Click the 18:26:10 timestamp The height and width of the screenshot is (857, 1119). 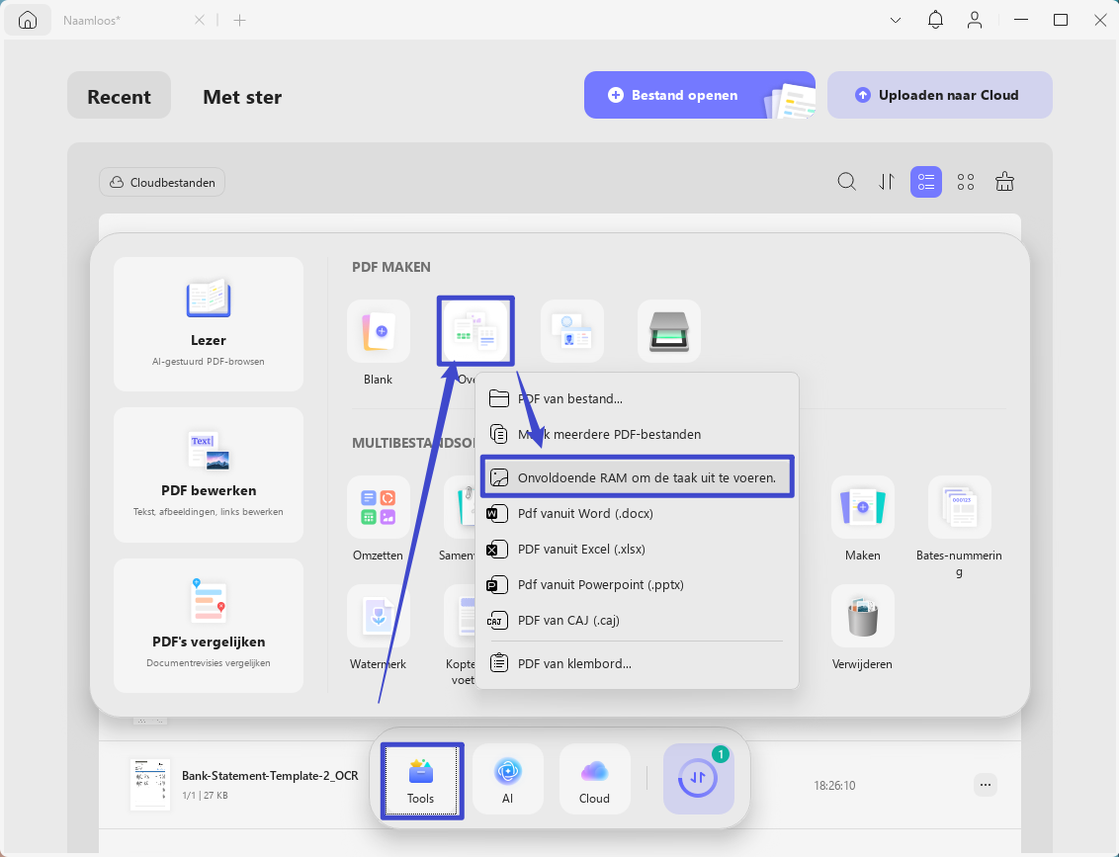pyautogui.click(x=834, y=785)
